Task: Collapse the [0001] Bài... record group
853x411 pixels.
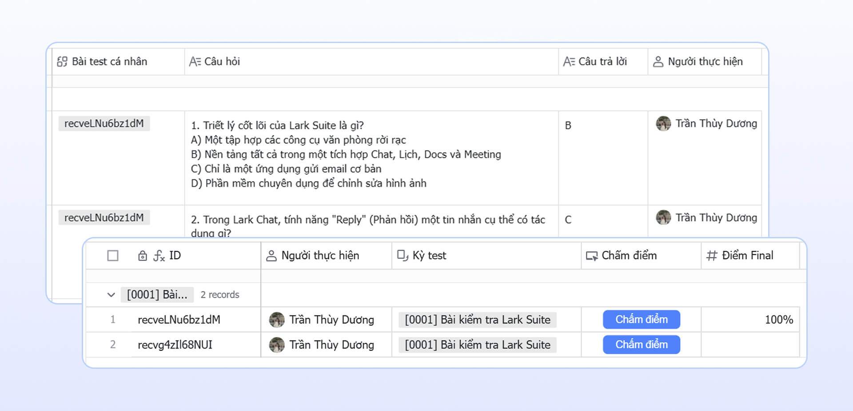Action: point(111,295)
